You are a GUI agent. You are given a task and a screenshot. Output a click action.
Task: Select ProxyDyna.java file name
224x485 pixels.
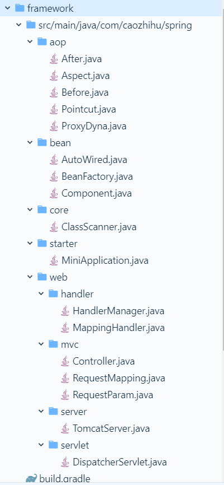(x=94, y=126)
